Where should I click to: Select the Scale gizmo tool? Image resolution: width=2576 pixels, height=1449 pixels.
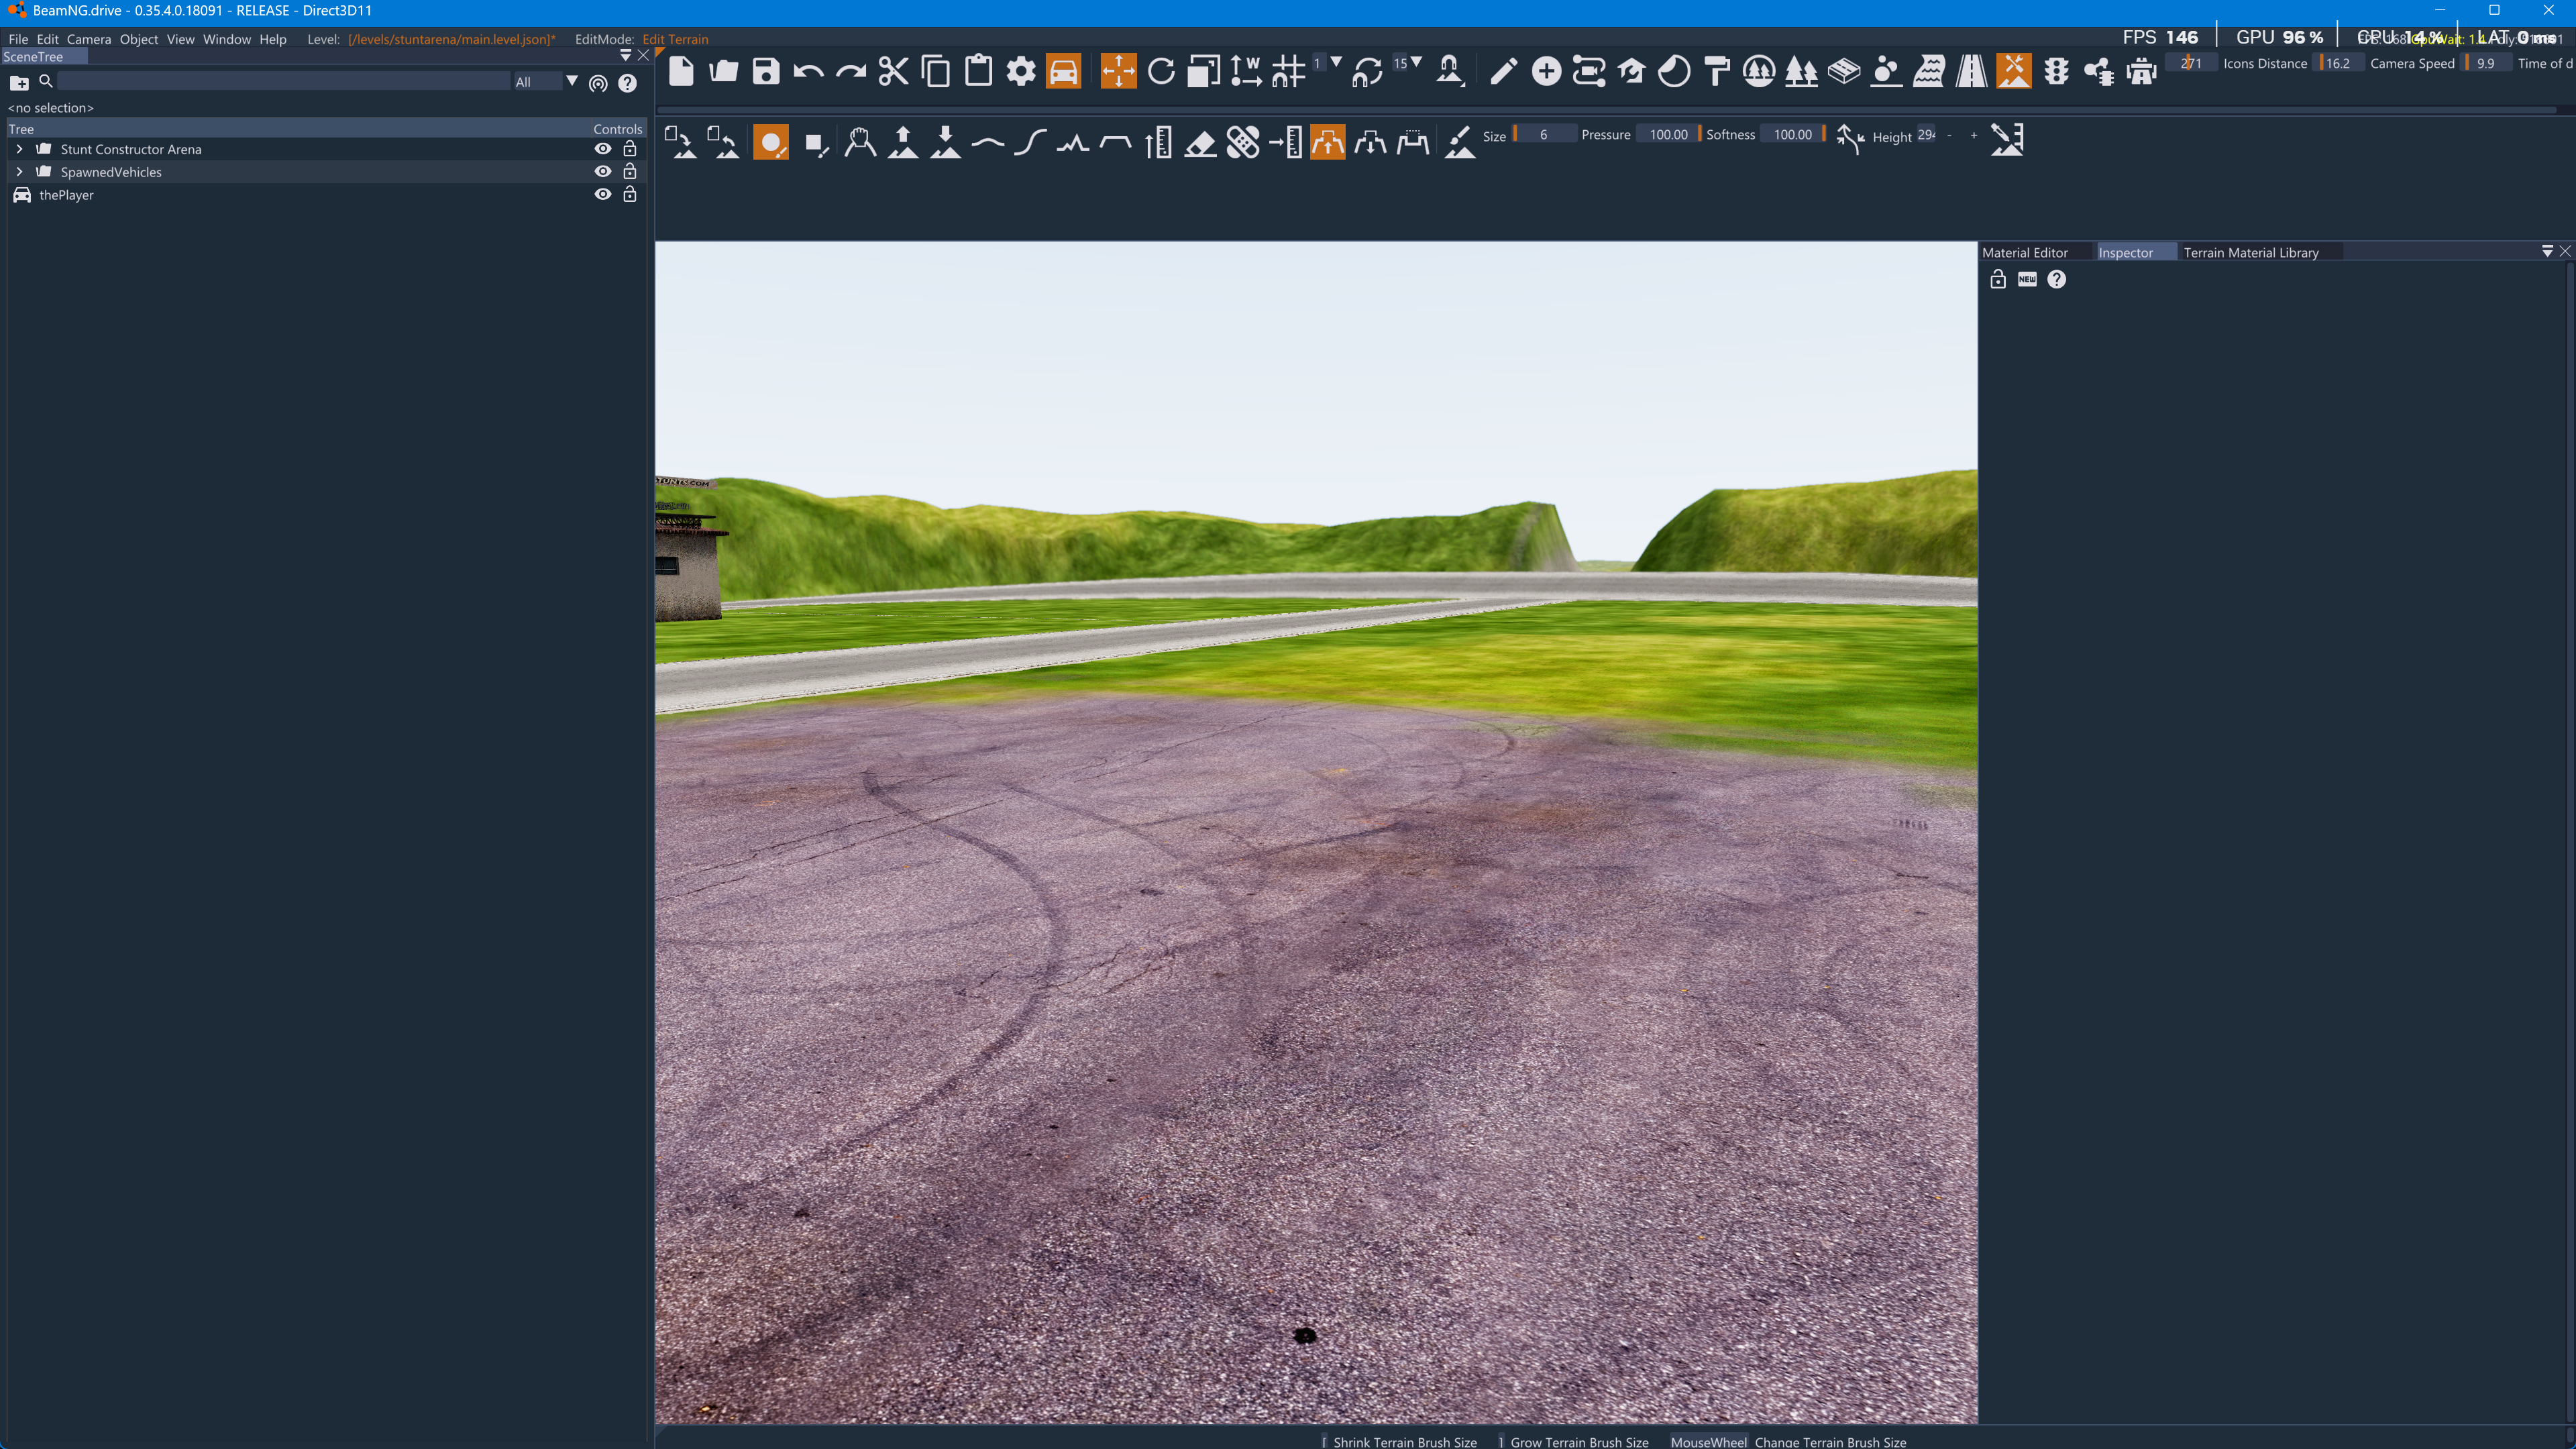click(x=1204, y=71)
